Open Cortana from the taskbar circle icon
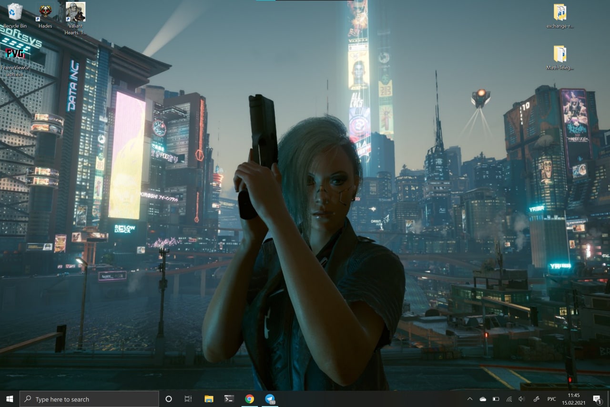 coord(168,399)
